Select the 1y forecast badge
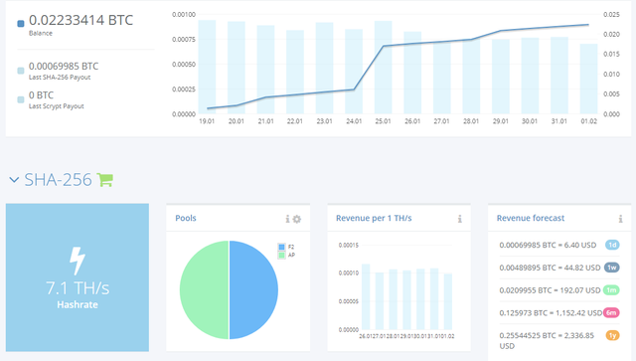 pos(612,335)
